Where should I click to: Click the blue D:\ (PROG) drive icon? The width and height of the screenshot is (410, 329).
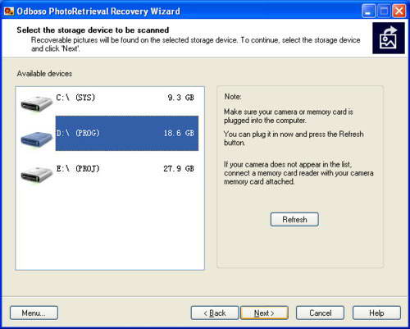click(36, 139)
